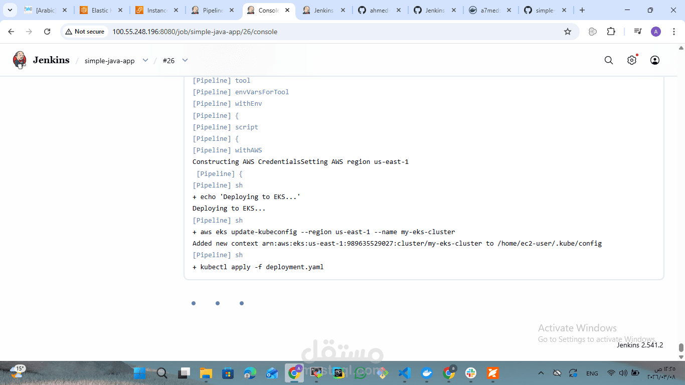Image resolution: width=685 pixels, height=385 pixels.
Task: Open Windows taskbar search
Action: tap(162, 373)
